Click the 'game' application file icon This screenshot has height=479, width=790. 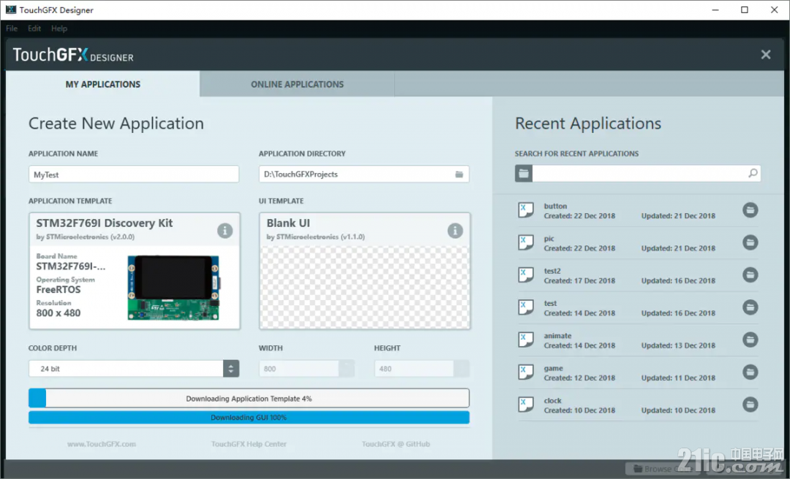tap(525, 372)
